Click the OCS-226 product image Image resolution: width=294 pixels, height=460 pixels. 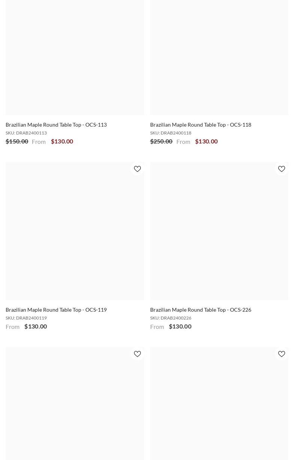click(x=219, y=231)
